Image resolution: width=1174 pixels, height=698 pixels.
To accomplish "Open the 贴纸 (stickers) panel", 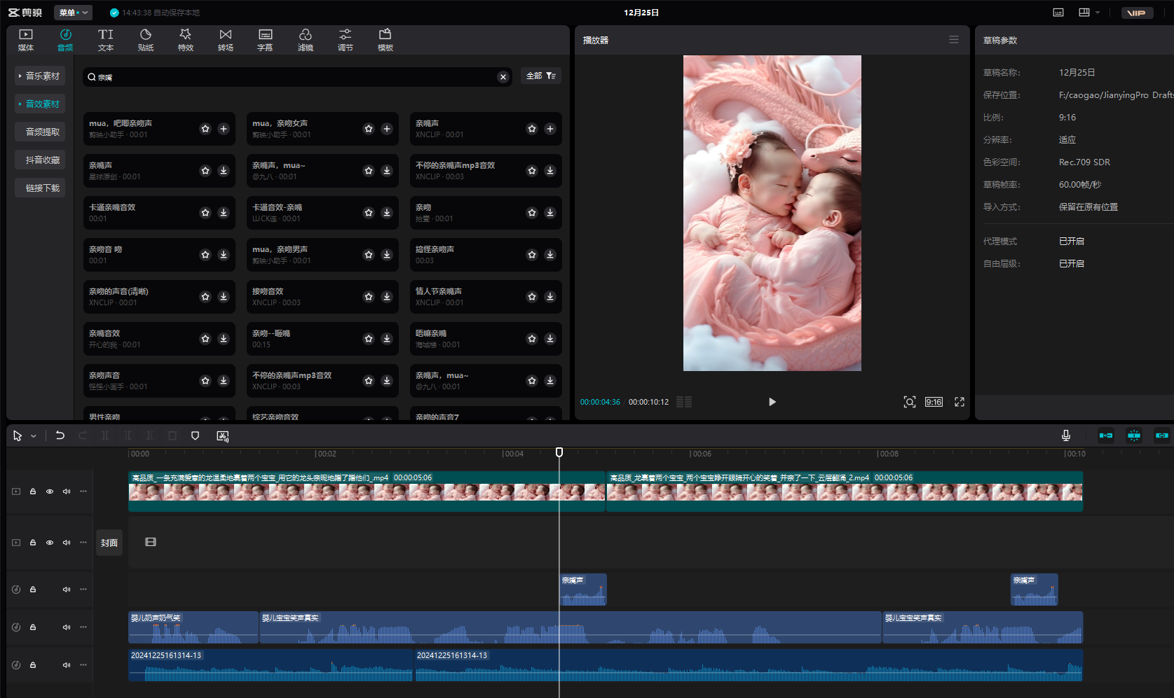I will [146, 40].
